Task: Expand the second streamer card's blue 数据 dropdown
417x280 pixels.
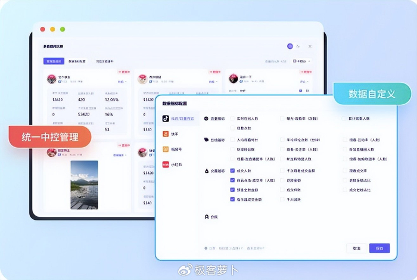Action: pos(213,82)
